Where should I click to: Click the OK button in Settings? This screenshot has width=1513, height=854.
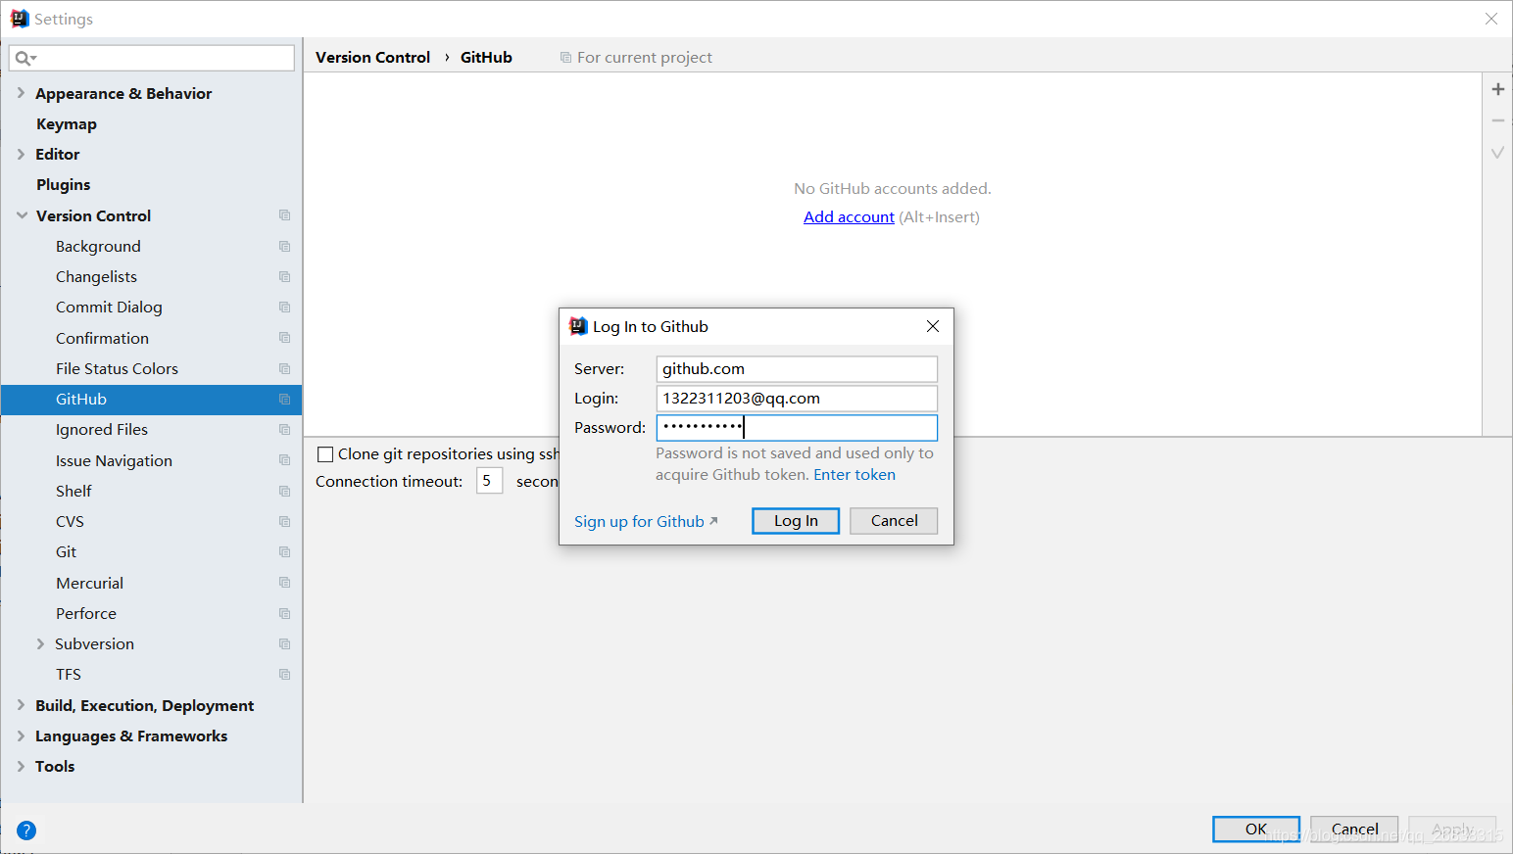click(1256, 829)
